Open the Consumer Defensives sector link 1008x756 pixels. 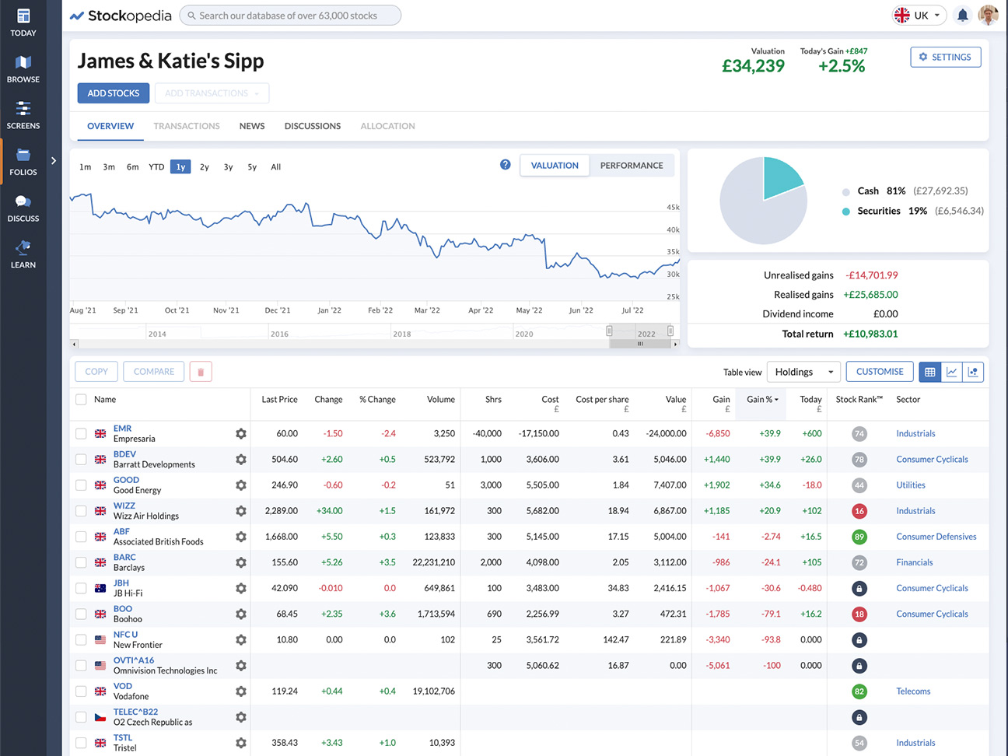(x=936, y=537)
